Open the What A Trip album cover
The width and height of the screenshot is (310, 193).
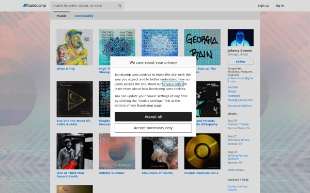pyautogui.click(x=74, y=47)
